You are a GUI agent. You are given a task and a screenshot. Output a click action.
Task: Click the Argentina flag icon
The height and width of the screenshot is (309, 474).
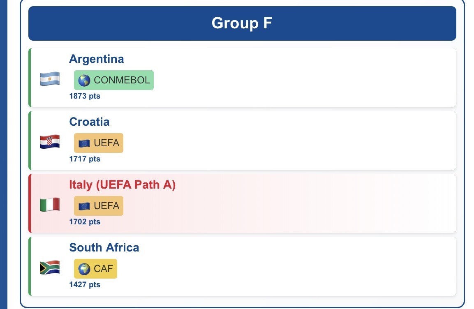click(50, 79)
